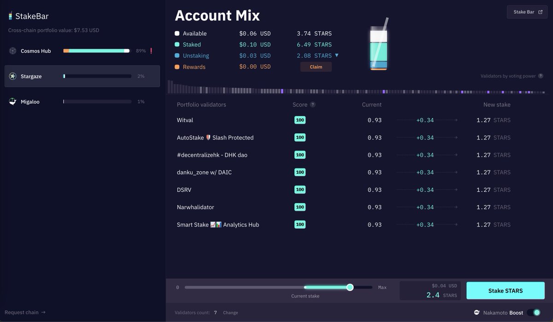Viewport: 553px width, 322px height.
Task: Select danku_zone w/ DAIC validator
Action: (344, 172)
